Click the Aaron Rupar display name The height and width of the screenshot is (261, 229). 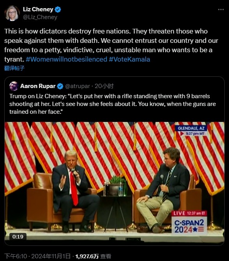click(38, 86)
